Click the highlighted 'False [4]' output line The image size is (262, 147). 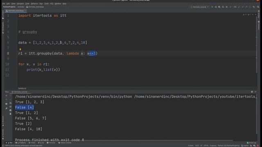click(x=25, y=107)
